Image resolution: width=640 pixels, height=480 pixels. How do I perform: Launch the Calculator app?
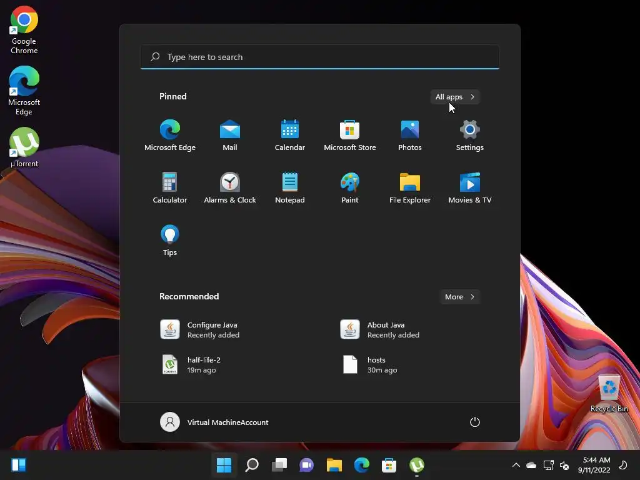tap(170, 187)
